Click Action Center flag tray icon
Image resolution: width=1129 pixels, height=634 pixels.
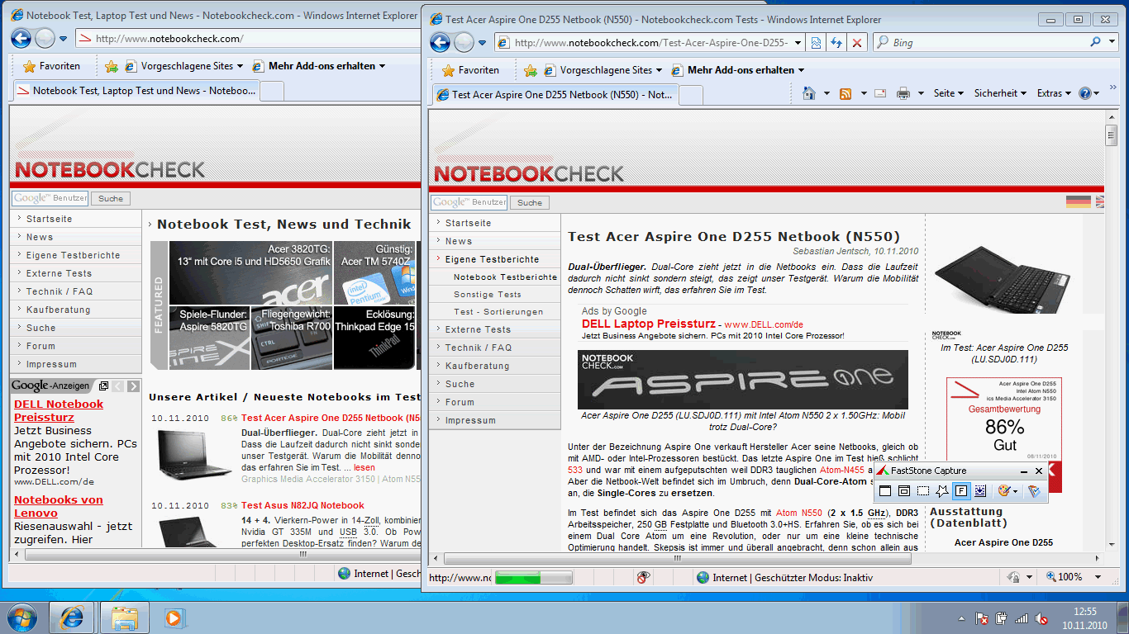coord(982,618)
